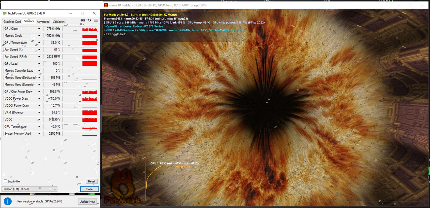The width and height of the screenshot is (430, 208).
Task: Click the CPU Temperature value 45.0 °C
Action: coord(52,127)
